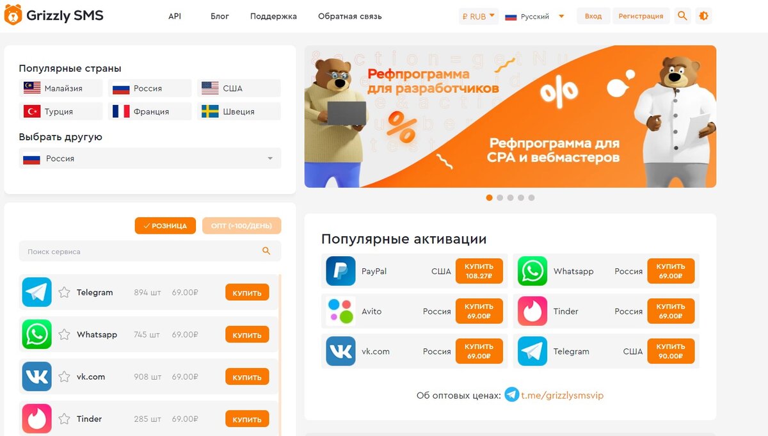This screenshot has height=436, width=768.
Task: Open the Поддержка menu item
Action: pyautogui.click(x=273, y=16)
